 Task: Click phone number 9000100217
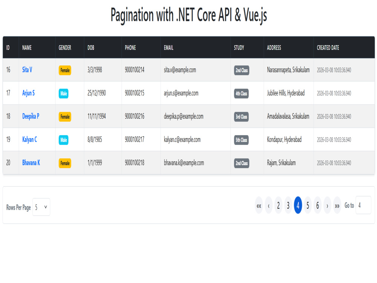[135, 140]
